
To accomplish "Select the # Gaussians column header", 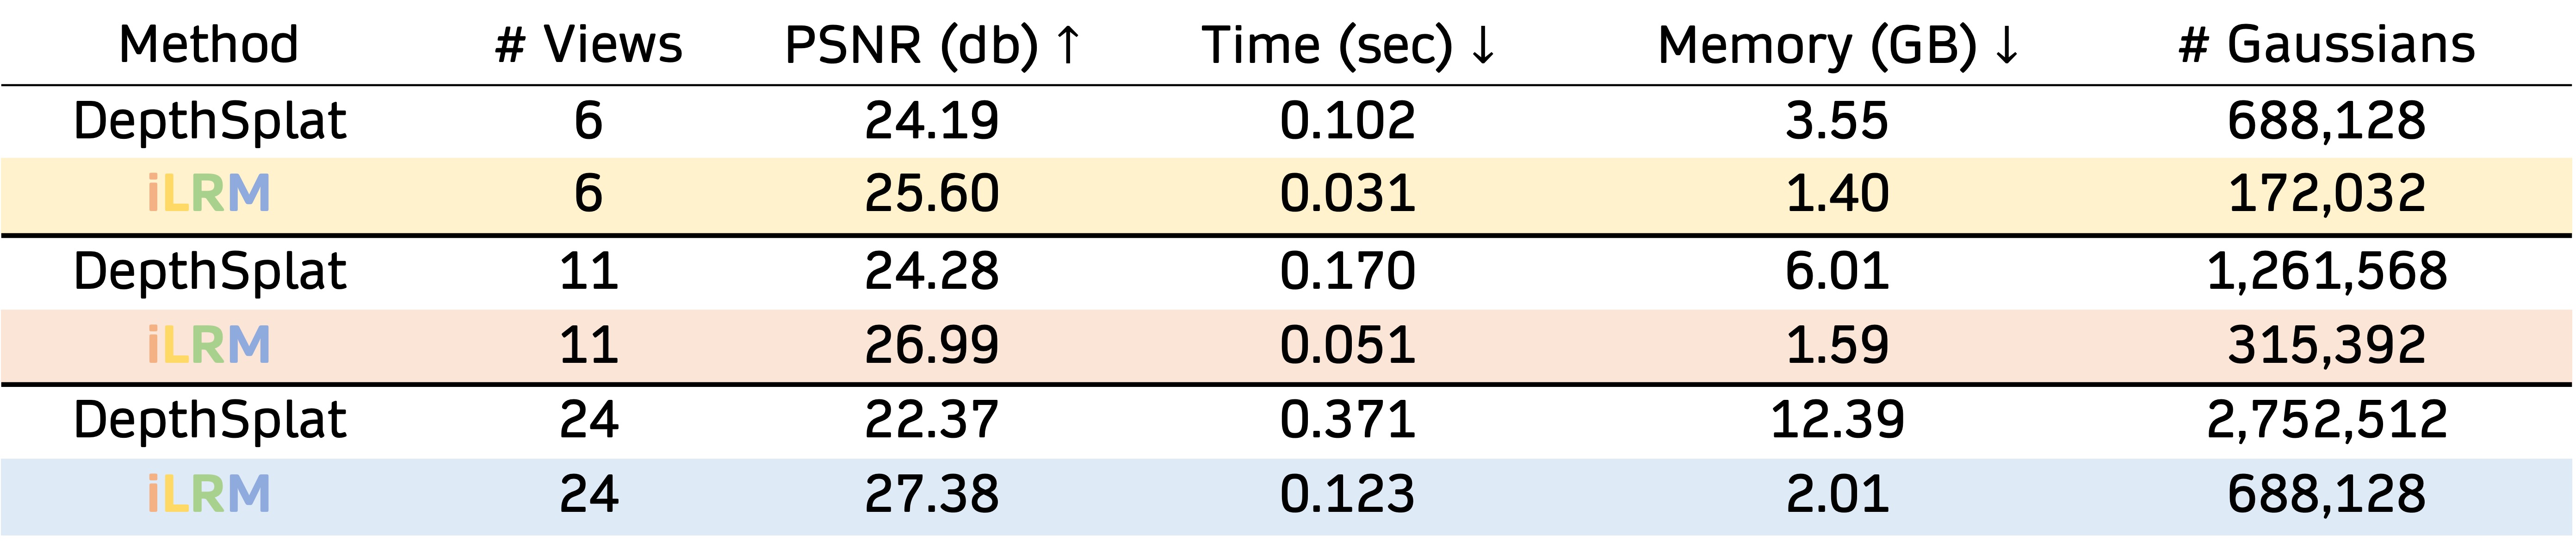I will coord(2327,45).
